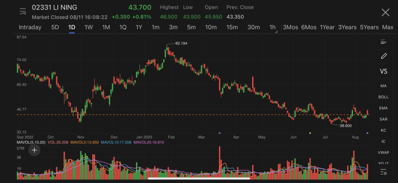
Task: Switch to the 5D tab
Action: point(55,27)
